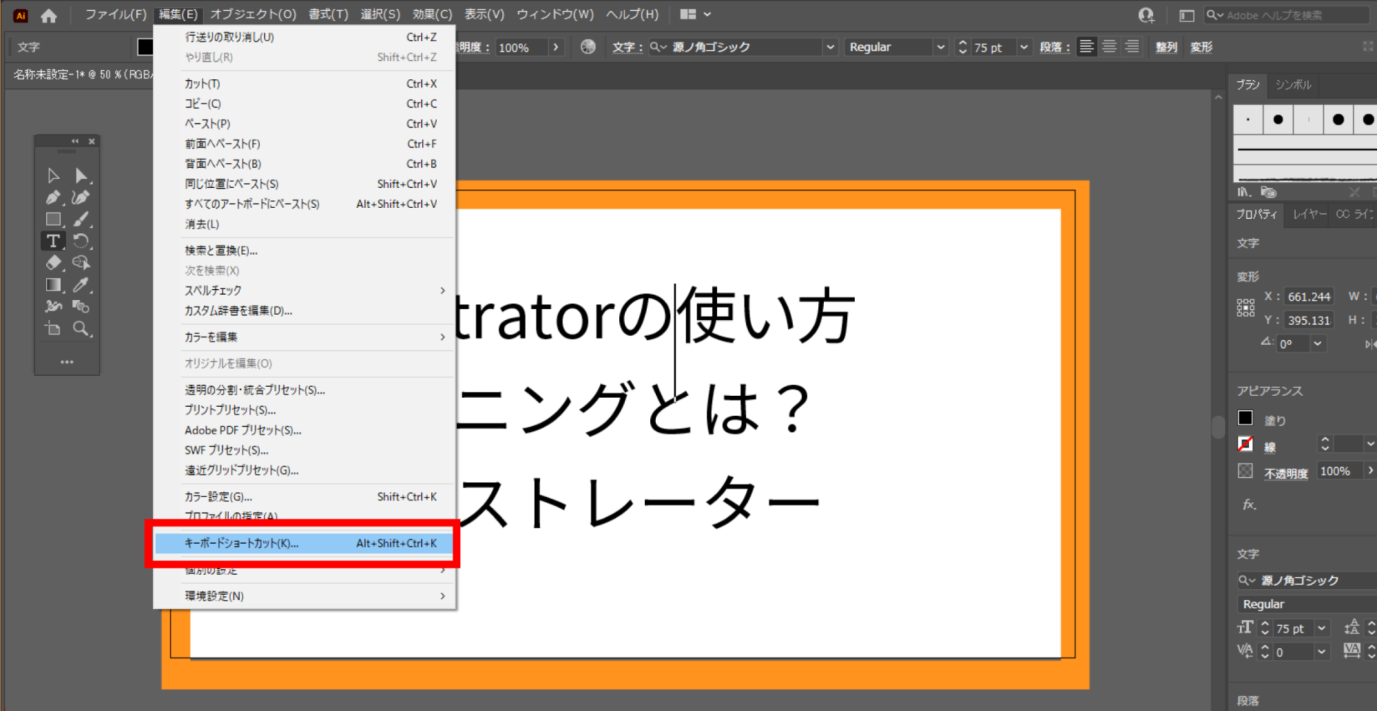1377x711 pixels.
Task: Go to the Home screen icon
Action: click(48, 14)
